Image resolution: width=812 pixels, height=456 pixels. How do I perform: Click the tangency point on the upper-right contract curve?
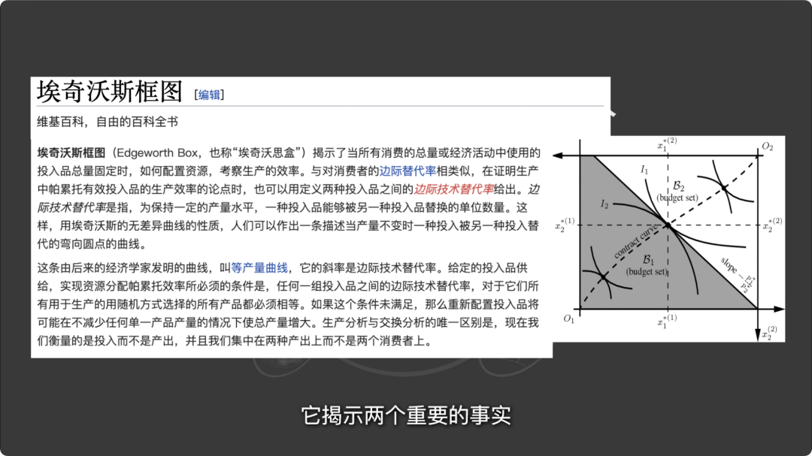(x=723, y=186)
